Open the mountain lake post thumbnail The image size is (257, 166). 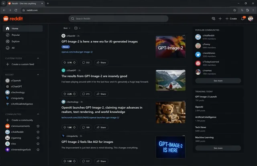(171, 80)
